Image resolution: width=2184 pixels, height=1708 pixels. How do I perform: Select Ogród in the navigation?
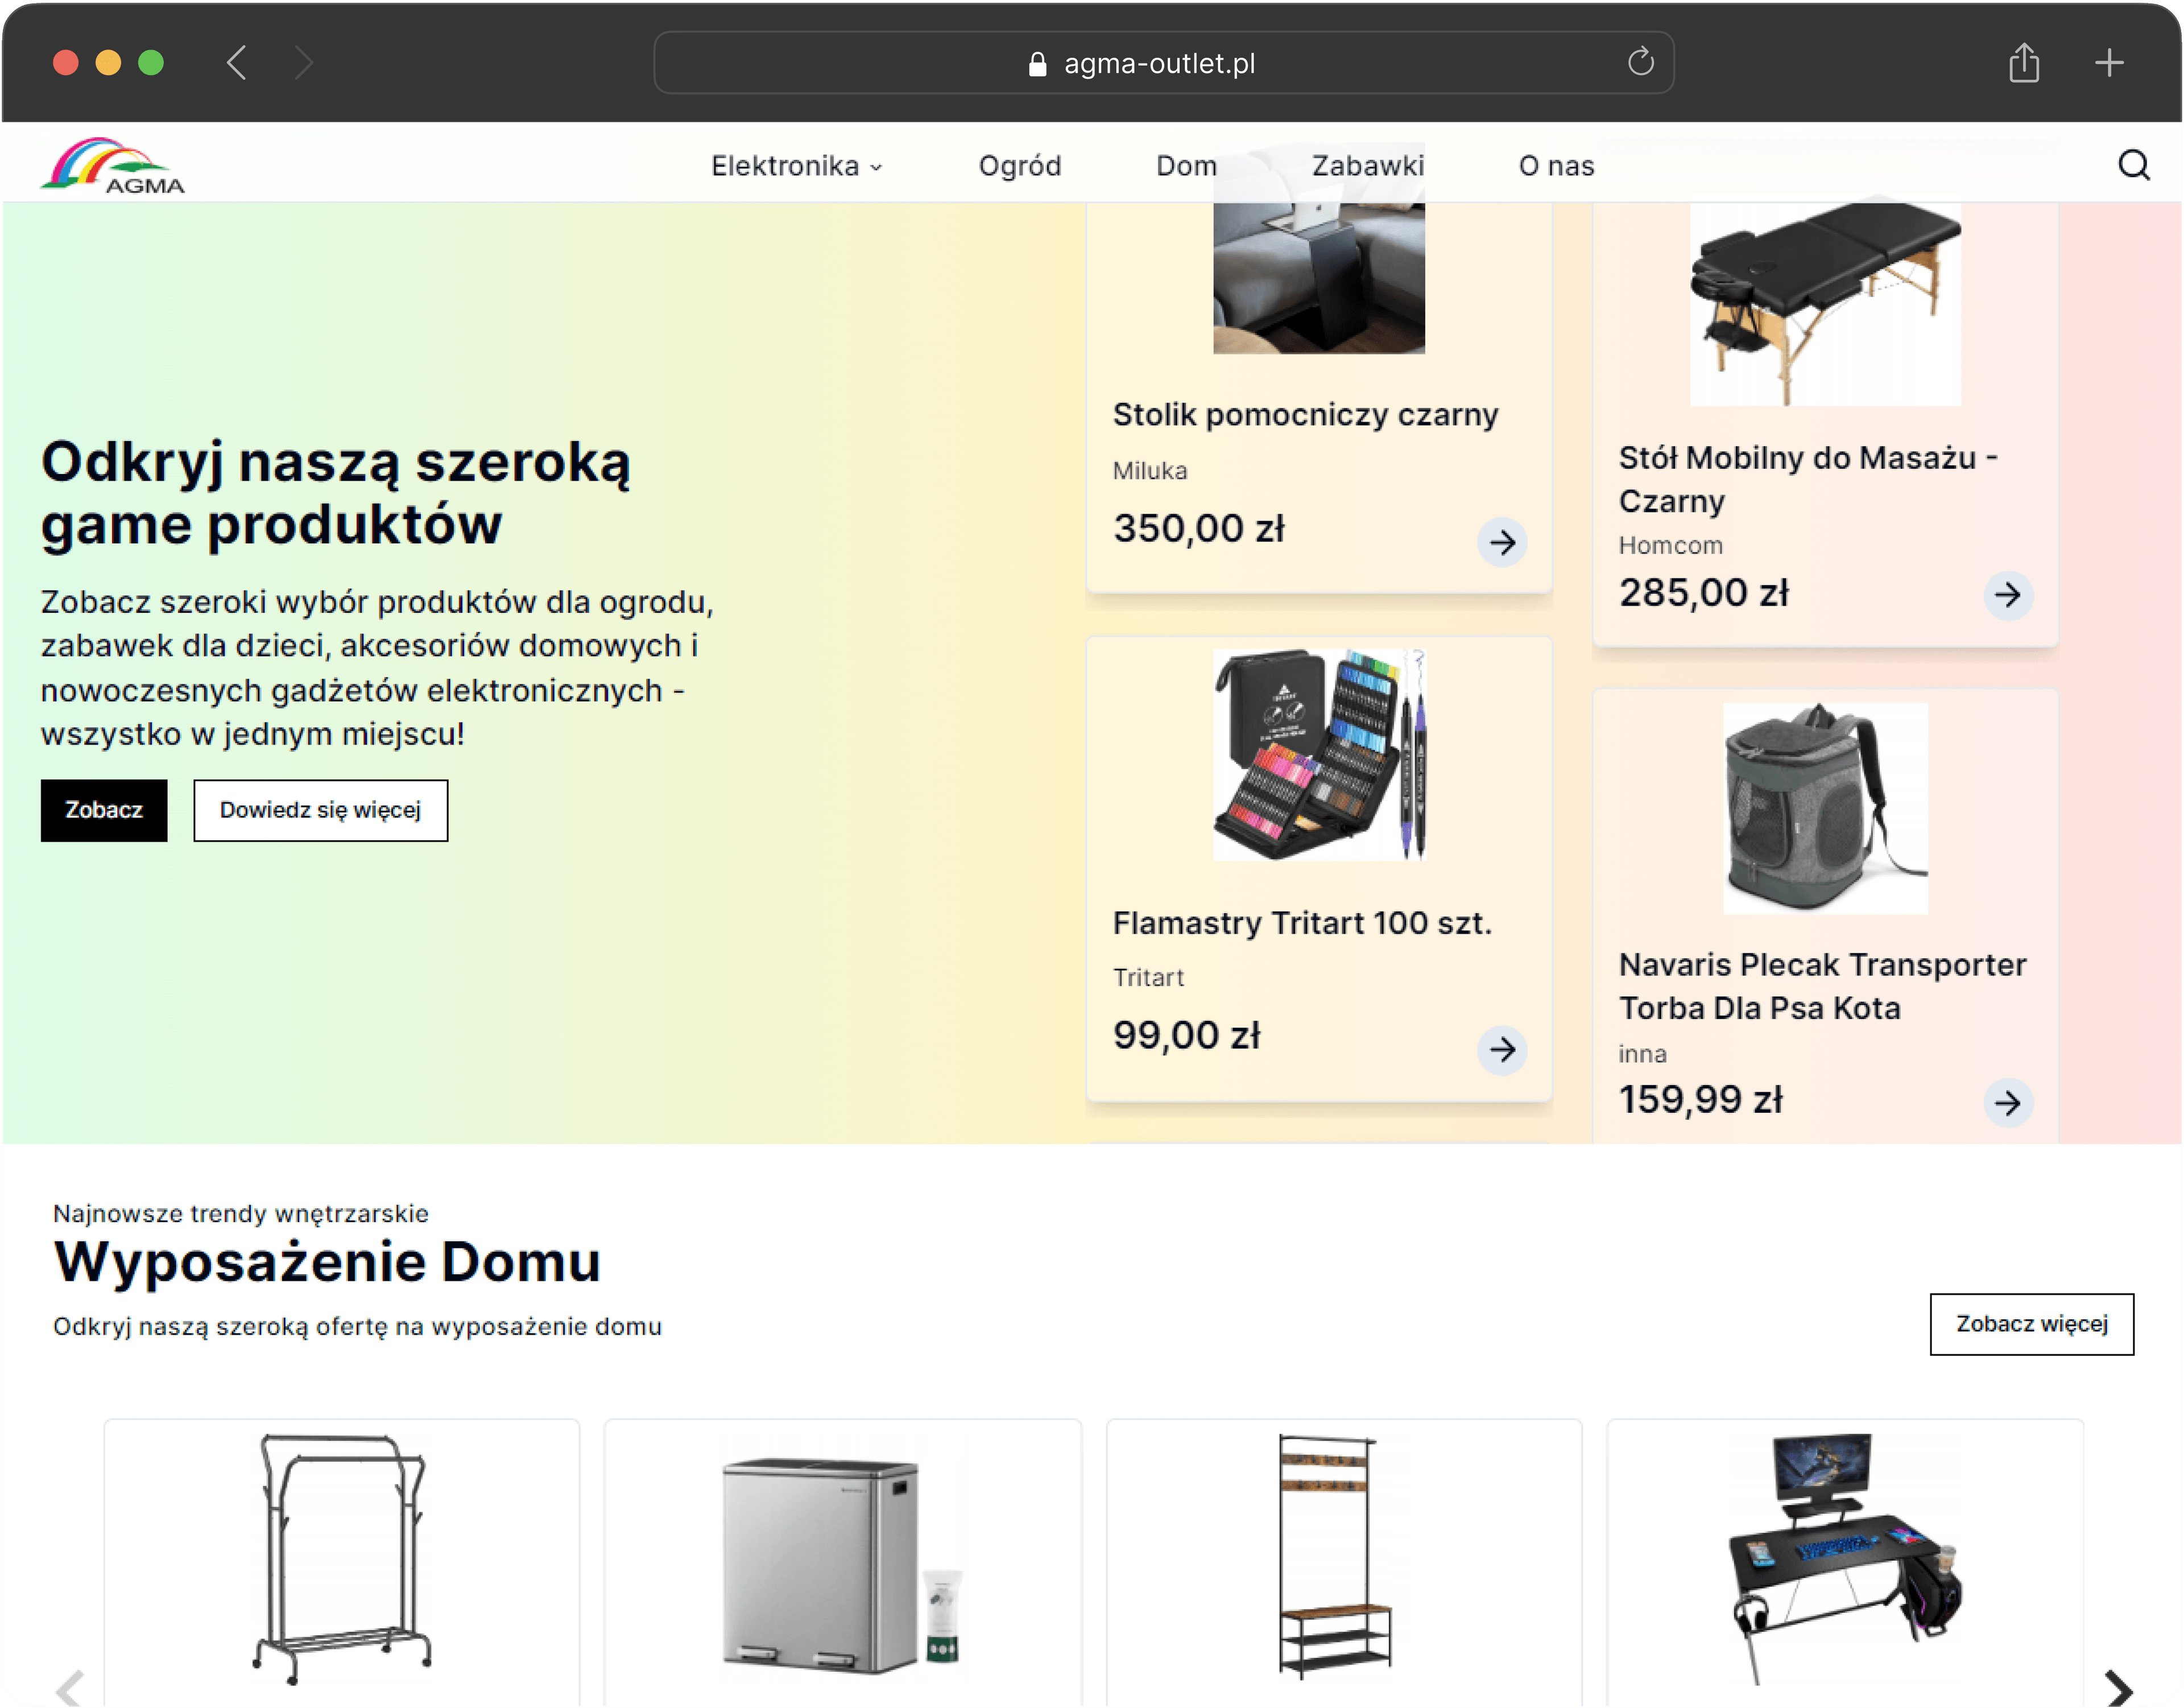point(1020,165)
